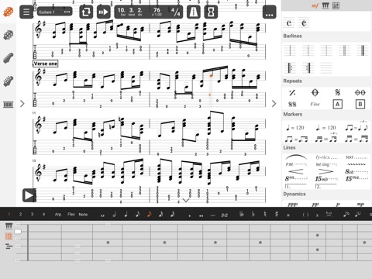
Task: Choose the crescendo hairpin line
Action: pos(296,171)
